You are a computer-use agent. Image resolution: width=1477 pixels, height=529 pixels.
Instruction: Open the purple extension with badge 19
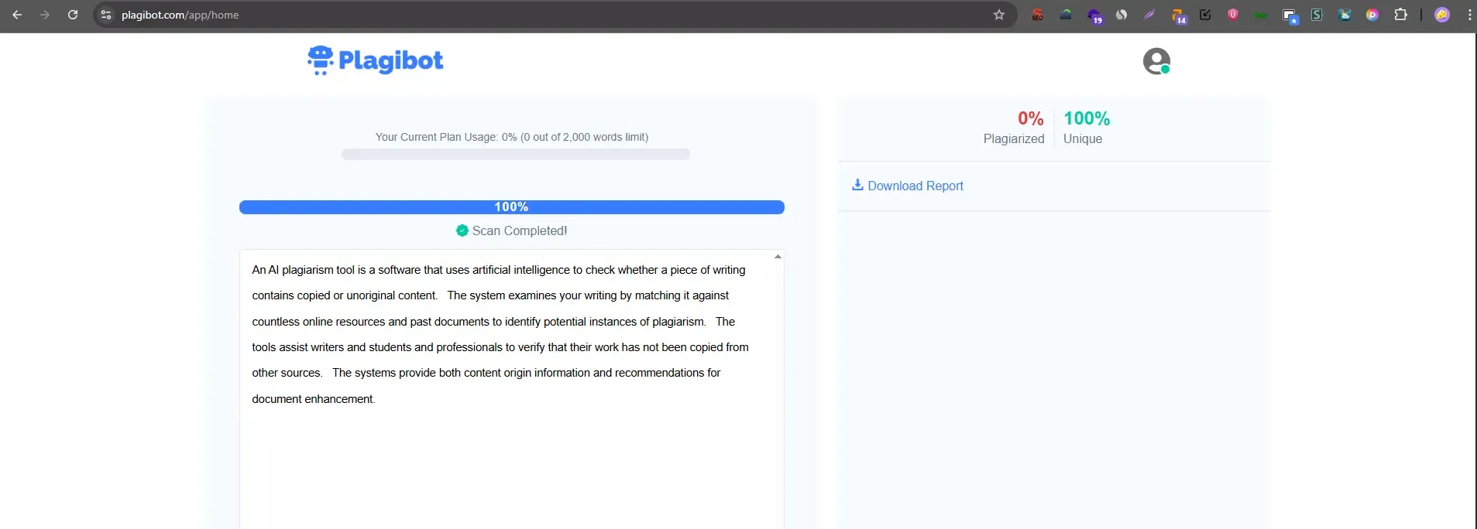click(1094, 15)
